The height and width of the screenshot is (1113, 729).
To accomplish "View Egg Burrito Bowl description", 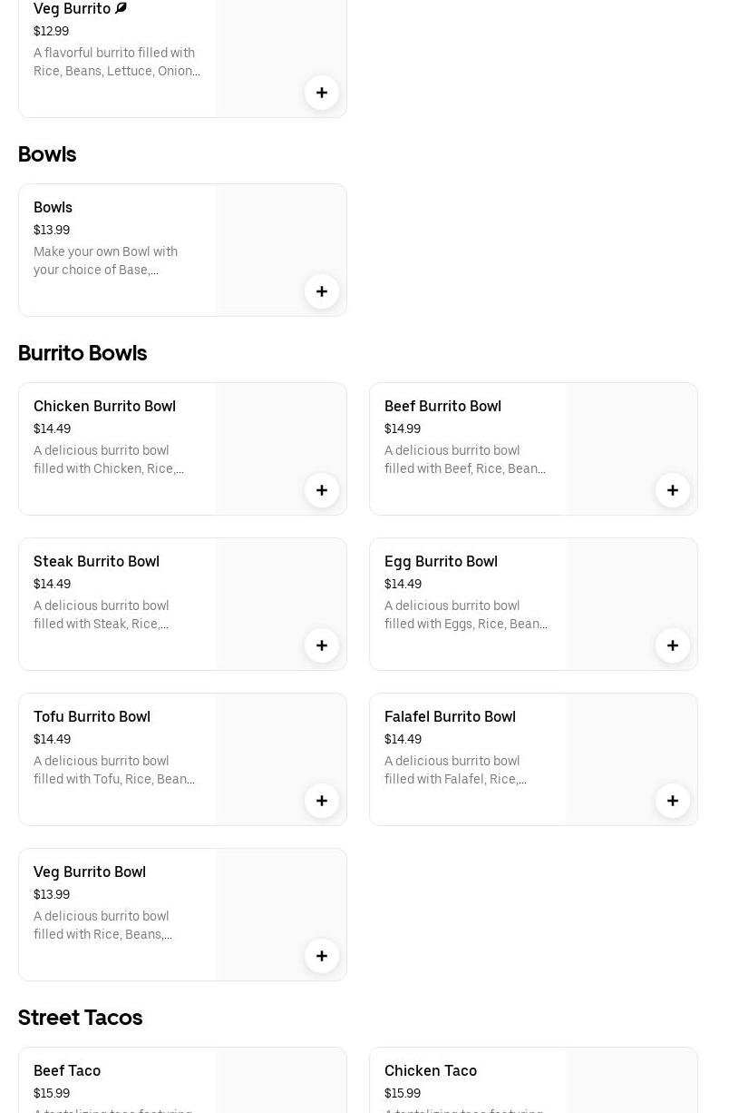I will 465,615.
